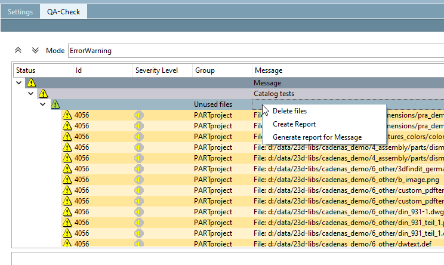Click PARTproject in the din_931-1.dwg row
This screenshot has height=265, width=444.
point(213,212)
